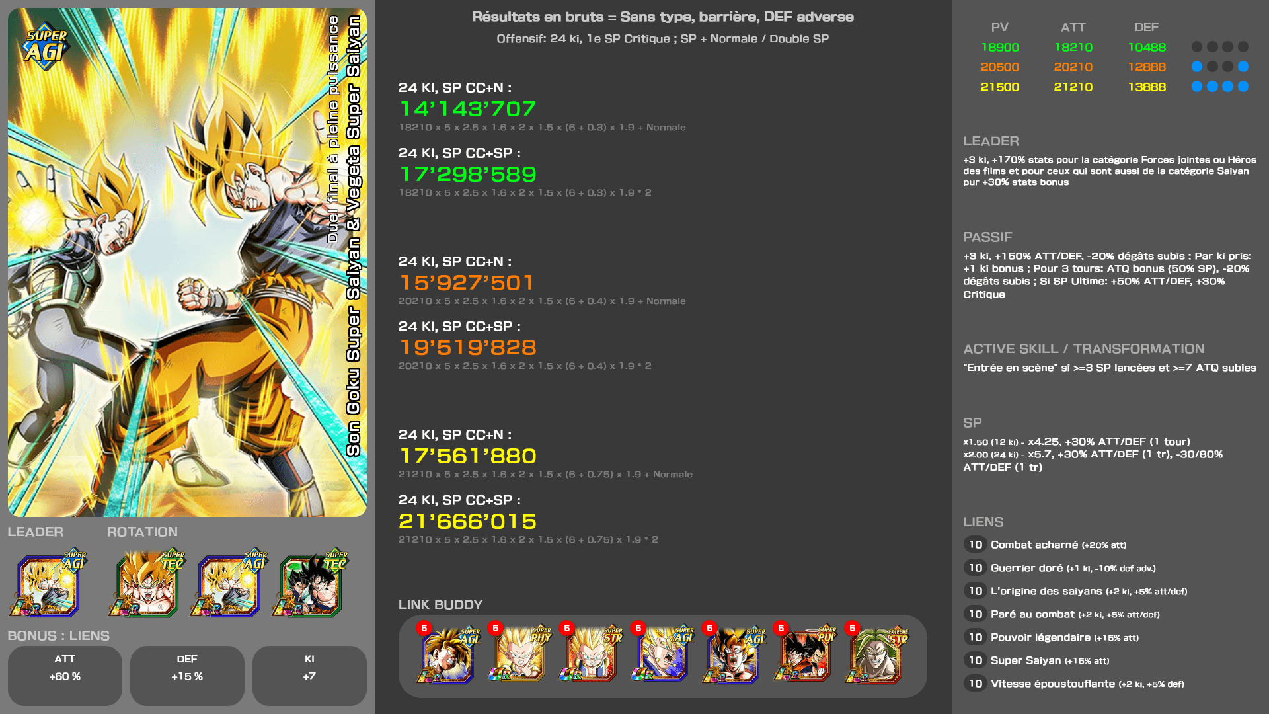The width and height of the screenshot is (1269, 714).
Task: Click the KI +7 bonus box
Action: [309, 676]
